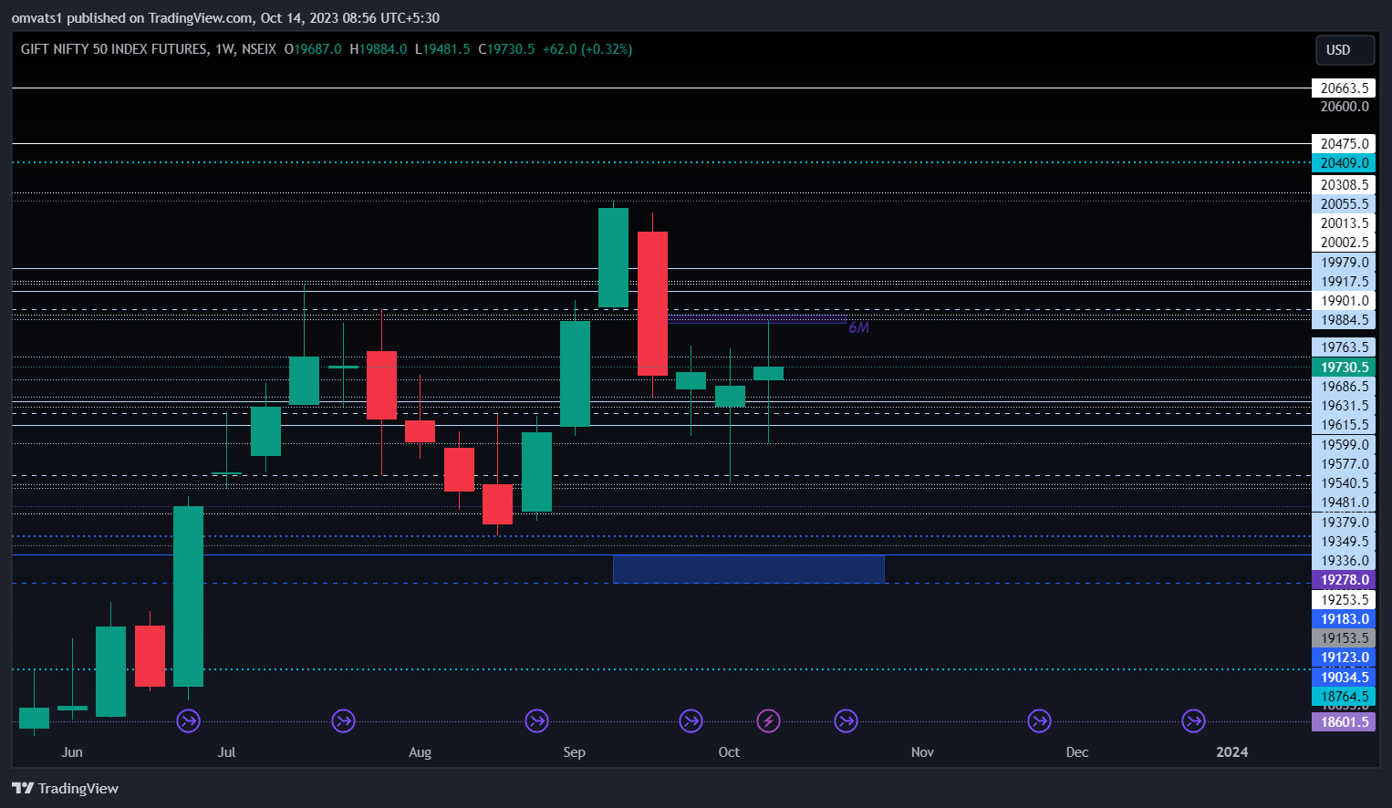Click the blue 19123.0 price label
This screenshot has height=808, width=1392.
pos(1344,658)
